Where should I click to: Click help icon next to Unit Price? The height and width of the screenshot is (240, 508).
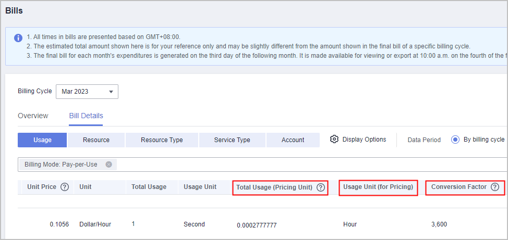65,187
